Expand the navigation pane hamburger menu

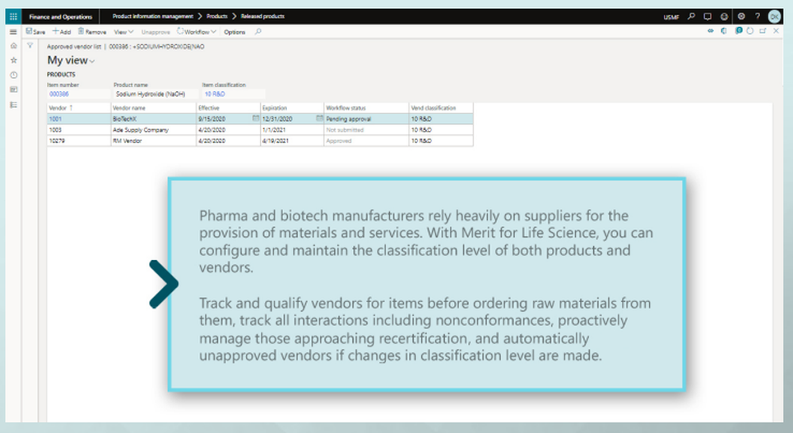tap(13, 32)
